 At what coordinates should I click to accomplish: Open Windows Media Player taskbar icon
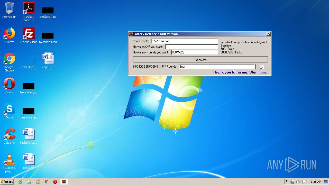tap(38, 182)
